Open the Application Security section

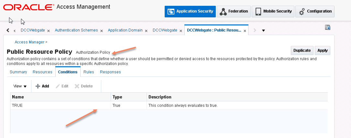190,11
